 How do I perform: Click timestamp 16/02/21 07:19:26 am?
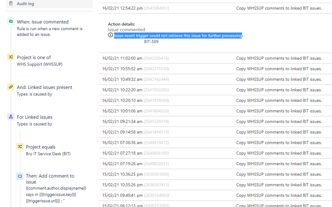122,164
